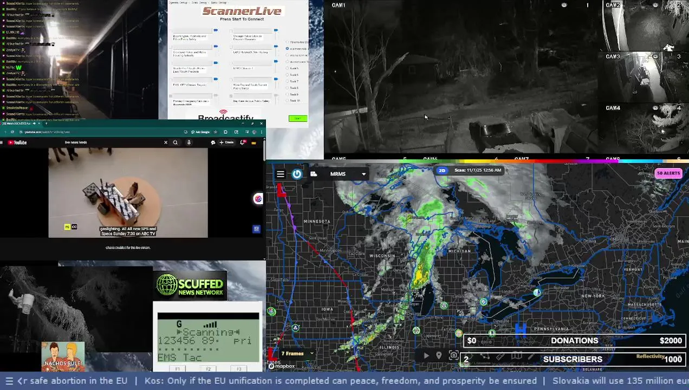The width and height of the screenshot is (689, 390).
Task: Search YouTube with voice microphone
Action: pyautogui.click(x=189, y=142)
